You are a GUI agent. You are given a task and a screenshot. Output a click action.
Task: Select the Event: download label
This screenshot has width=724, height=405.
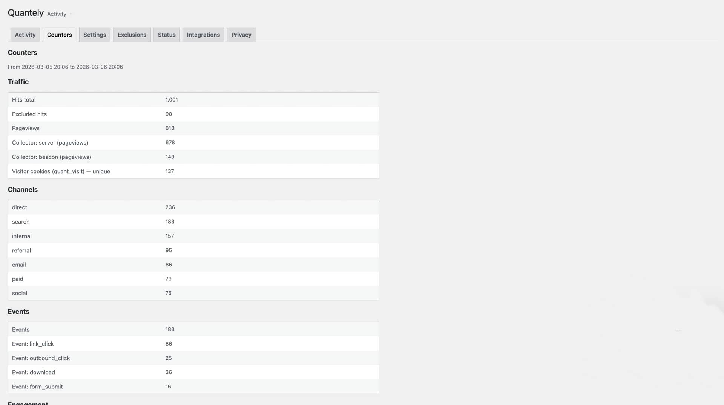pos(34,372)
